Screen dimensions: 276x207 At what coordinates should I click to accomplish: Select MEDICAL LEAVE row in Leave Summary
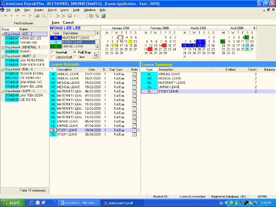[x=208, y=78]
